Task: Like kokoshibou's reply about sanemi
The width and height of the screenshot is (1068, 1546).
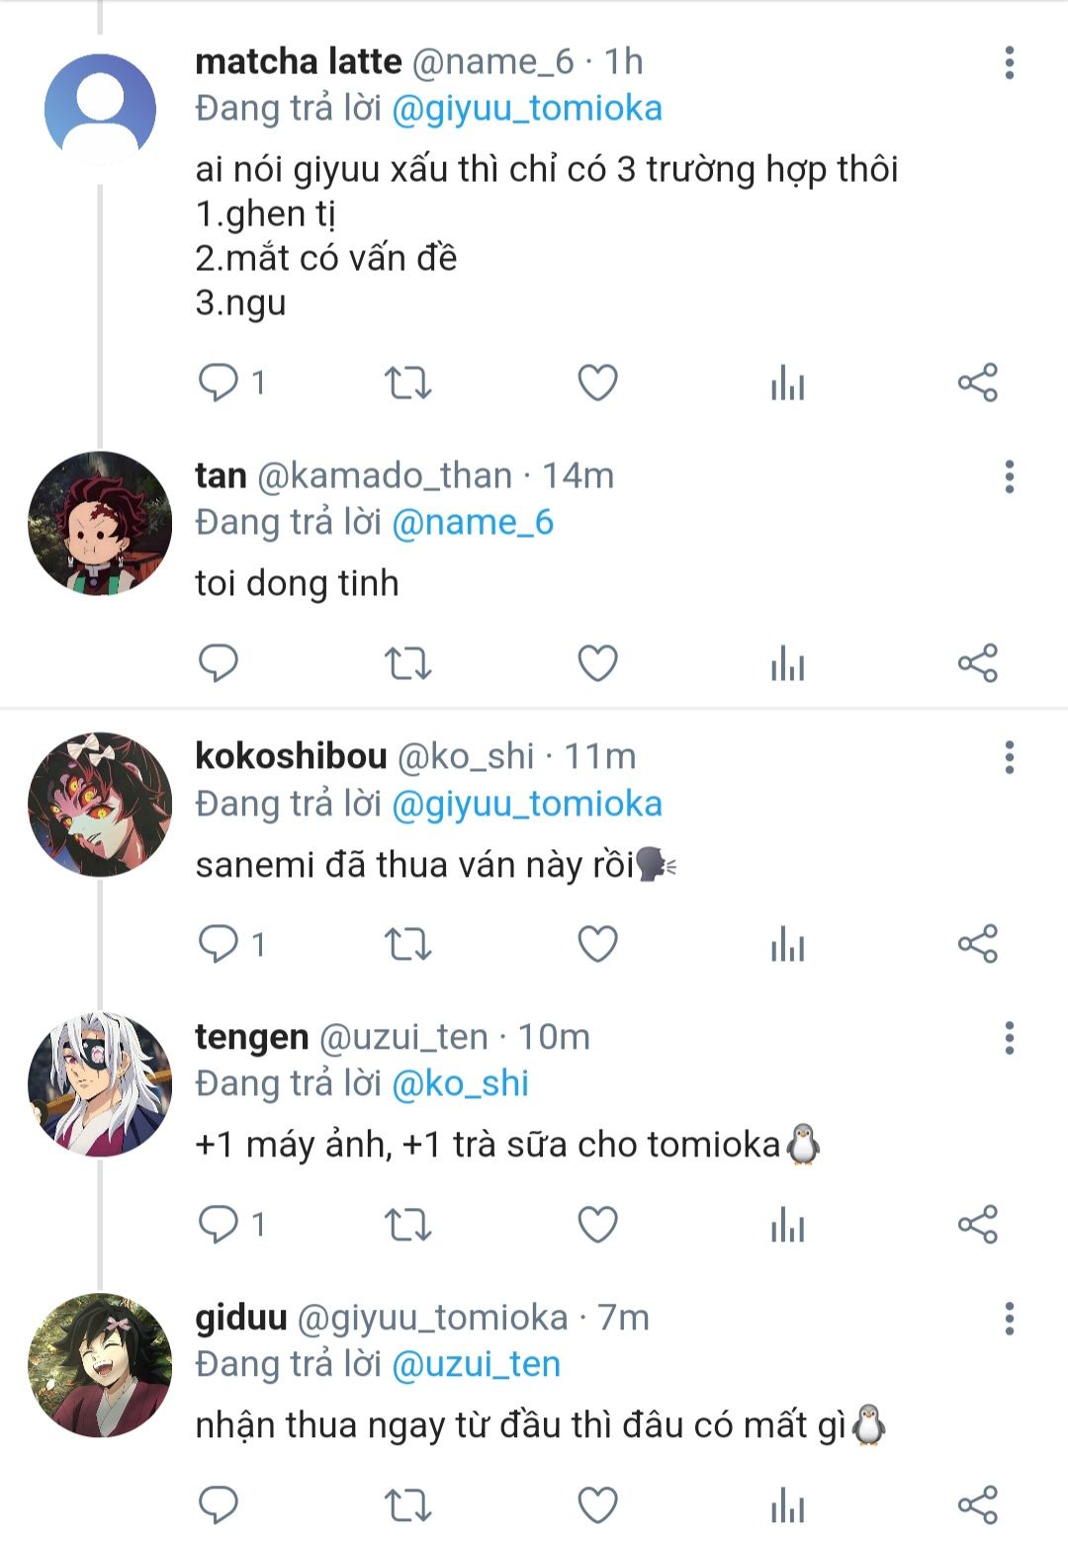Action: (597, 944)
